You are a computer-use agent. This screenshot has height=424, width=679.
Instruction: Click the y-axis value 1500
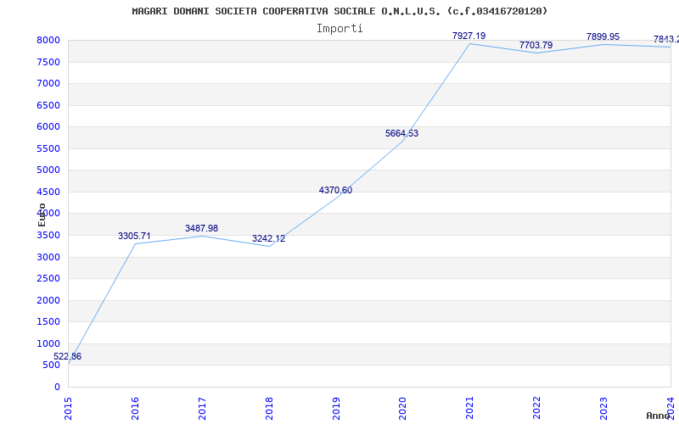click(48, 322)
